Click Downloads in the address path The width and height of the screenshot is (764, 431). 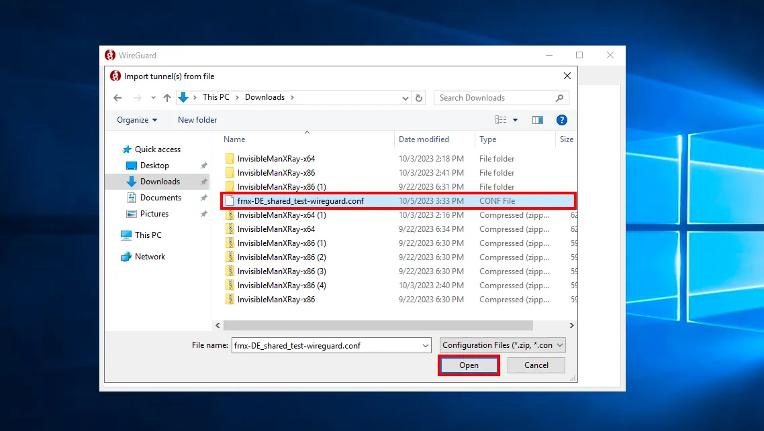[x=265, y=97]
